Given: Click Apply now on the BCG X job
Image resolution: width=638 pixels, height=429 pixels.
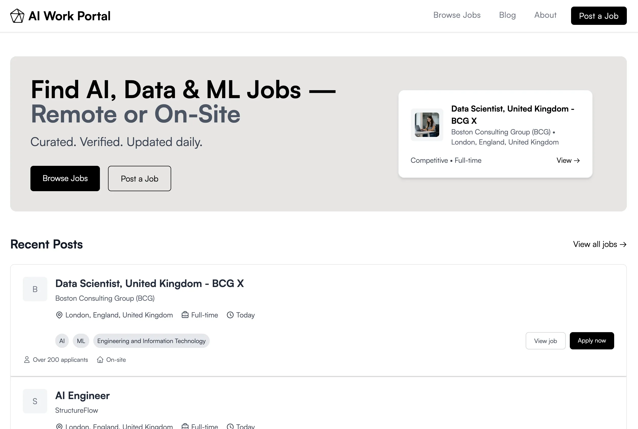Looking at the screenshot, I should point(592,341).
